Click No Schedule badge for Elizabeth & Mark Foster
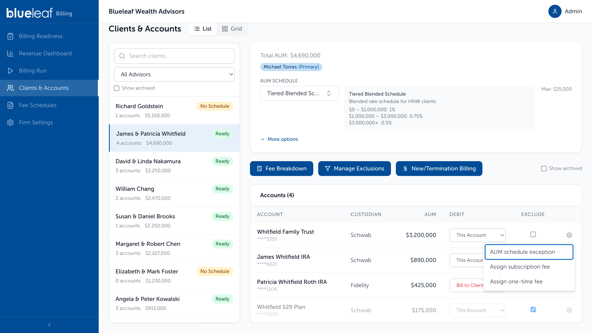Viewport: 592px width, 333px height. point(215,271)
